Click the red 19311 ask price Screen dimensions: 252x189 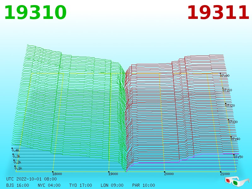point(218,13)
